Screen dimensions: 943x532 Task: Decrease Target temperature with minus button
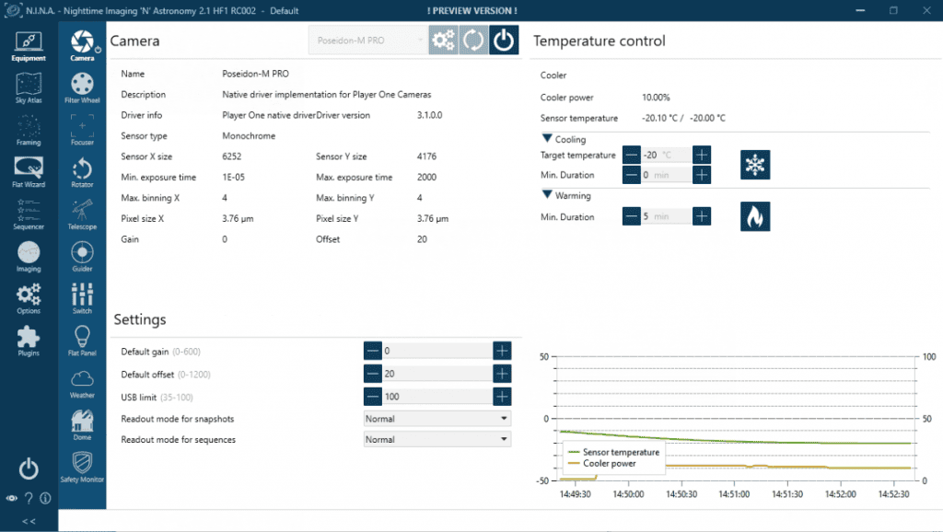point(631,156)
